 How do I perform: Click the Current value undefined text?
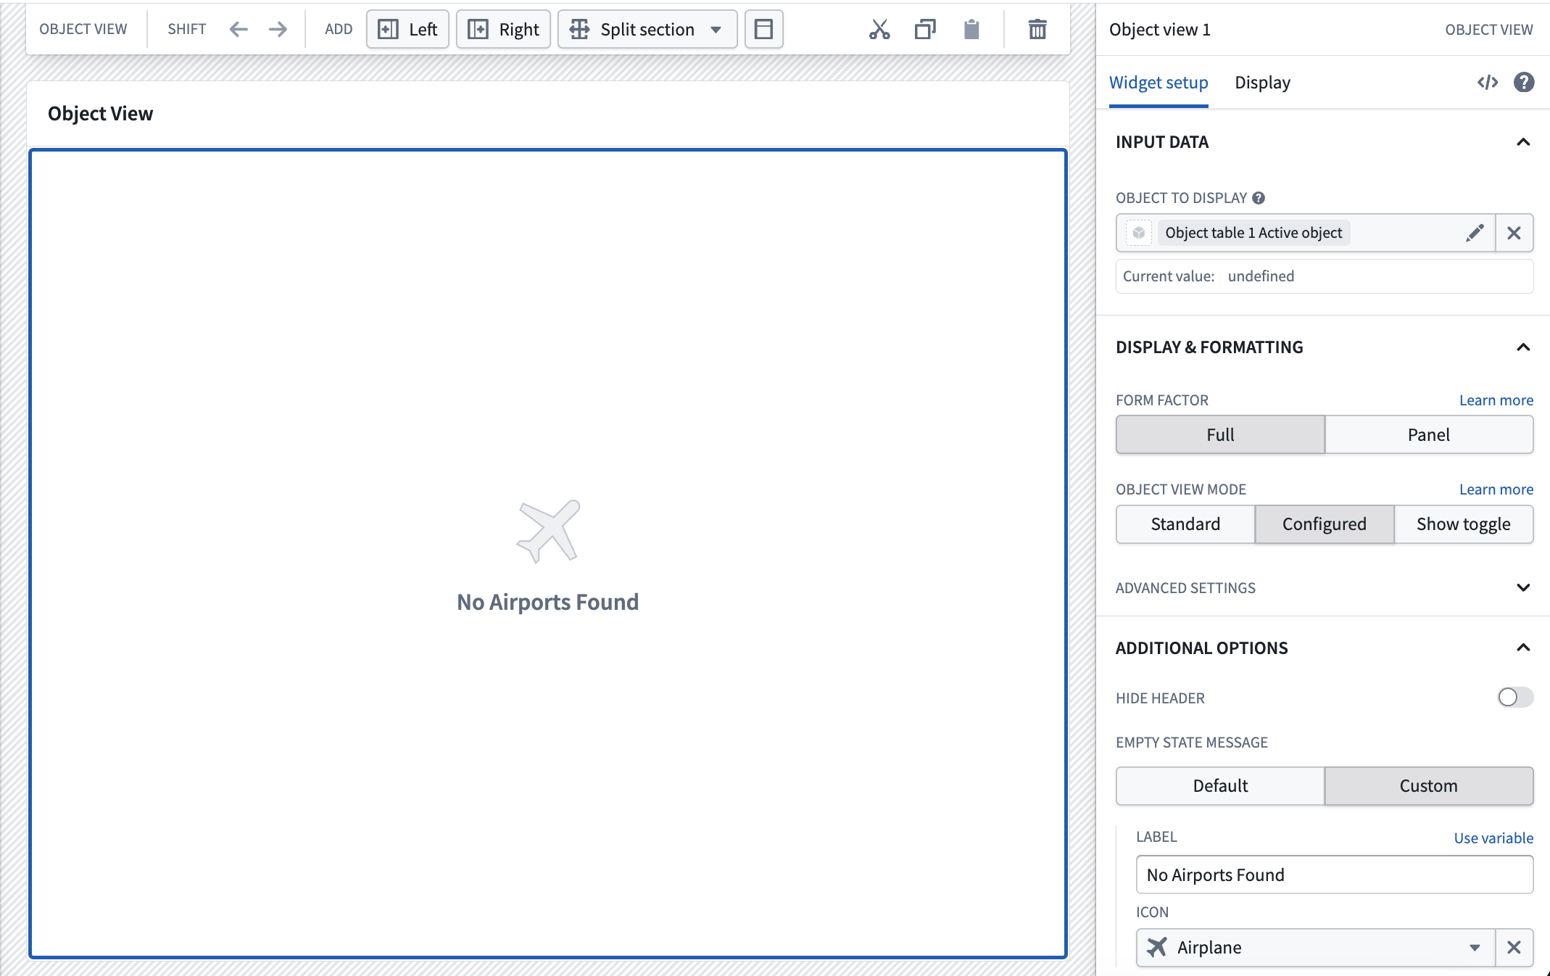tap(1208, 276)
